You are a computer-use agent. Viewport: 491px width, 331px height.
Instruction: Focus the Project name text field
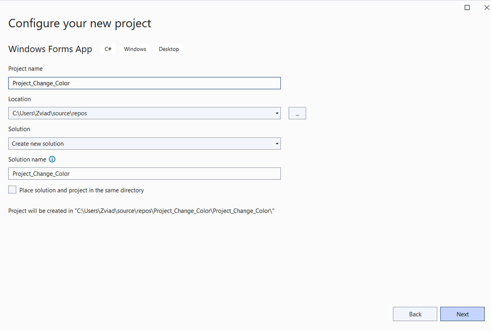tap(144, 83)
